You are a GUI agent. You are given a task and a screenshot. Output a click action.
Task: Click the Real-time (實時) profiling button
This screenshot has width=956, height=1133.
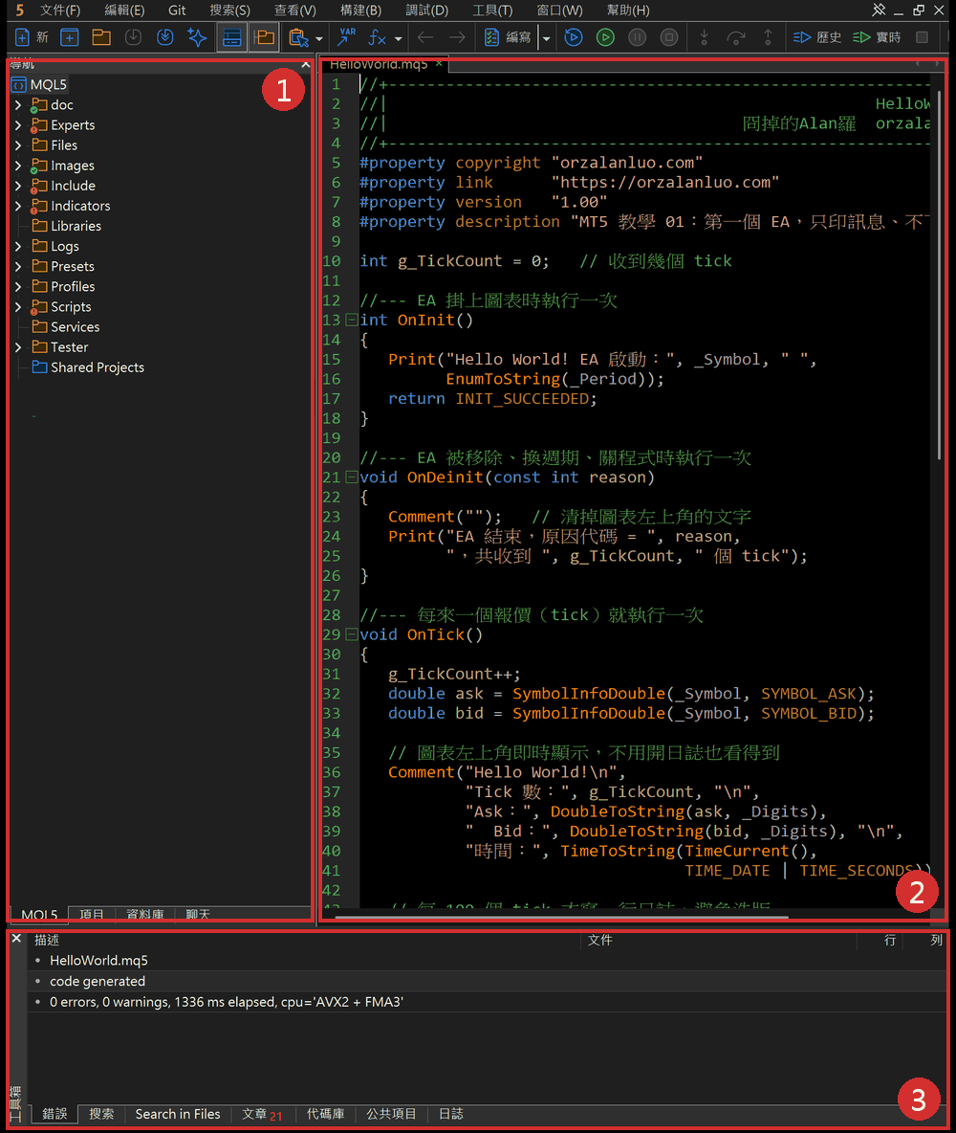click(x=877, y=37)
